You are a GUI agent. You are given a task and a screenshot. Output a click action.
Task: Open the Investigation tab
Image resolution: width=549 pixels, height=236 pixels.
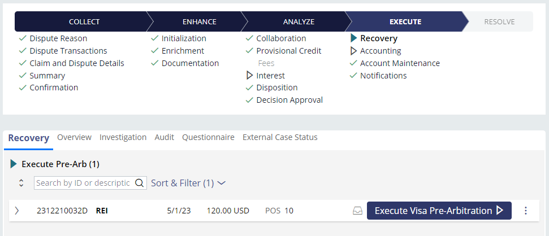point(123,137)
